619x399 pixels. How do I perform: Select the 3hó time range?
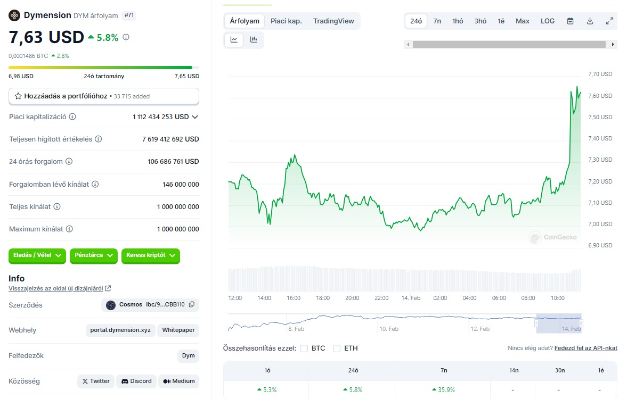pyautogui.click(x=480, y=21)
